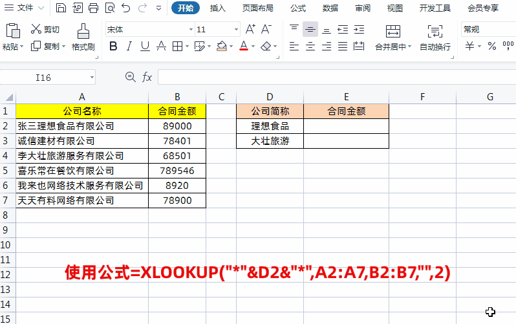
Task: Open font color dropdown arrow
Action: [253, 47]
